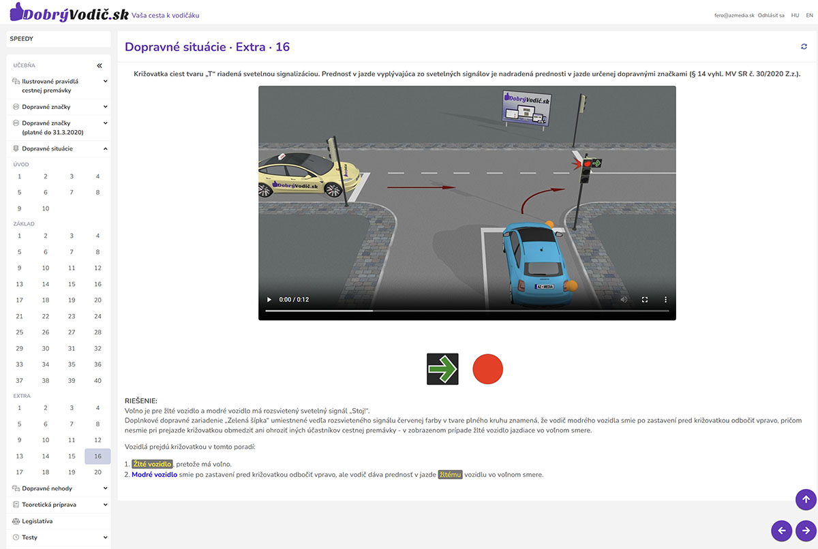Open video more options menu
The image size is (818, 549).
click(666, 300)
